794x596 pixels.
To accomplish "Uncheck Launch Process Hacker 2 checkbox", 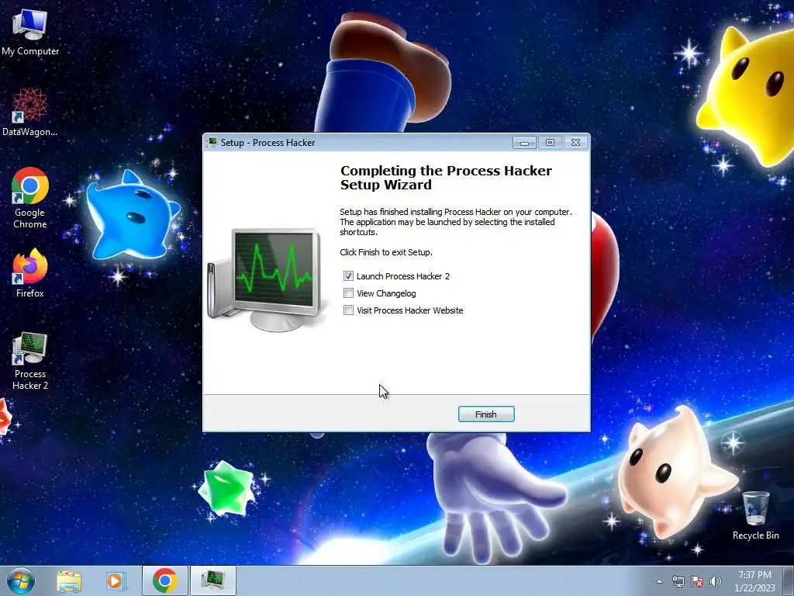I will pos(348,276).
